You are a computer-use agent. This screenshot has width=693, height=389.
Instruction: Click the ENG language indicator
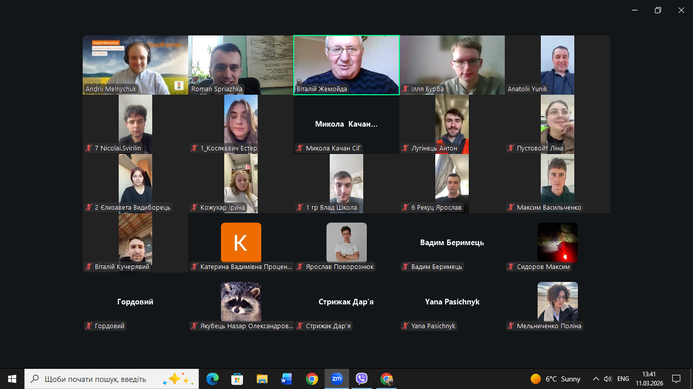pyautogui.click(x=623, y=379)
